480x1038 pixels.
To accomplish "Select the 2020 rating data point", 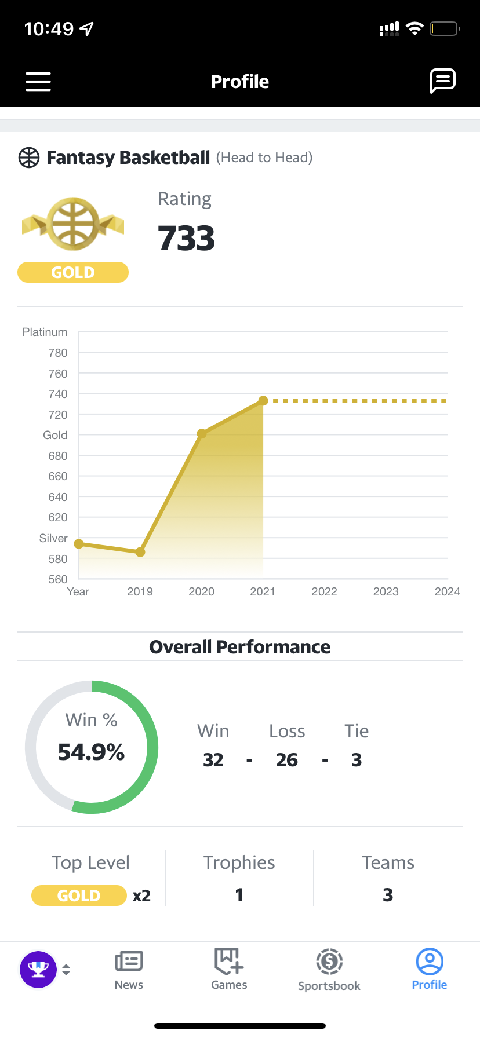I will tap(202, 433).
